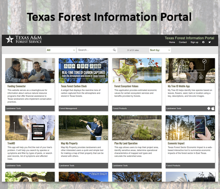The width and height of the screenshot is (220, 189).
Task: Open the Sign up link
Action: [x=194, y=42]
